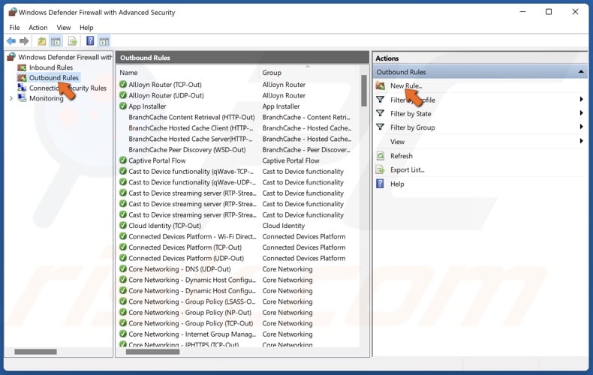The image size is (593, 375).
Task: Click the Connection Security Rules tree icon
Action: point(22,88)
